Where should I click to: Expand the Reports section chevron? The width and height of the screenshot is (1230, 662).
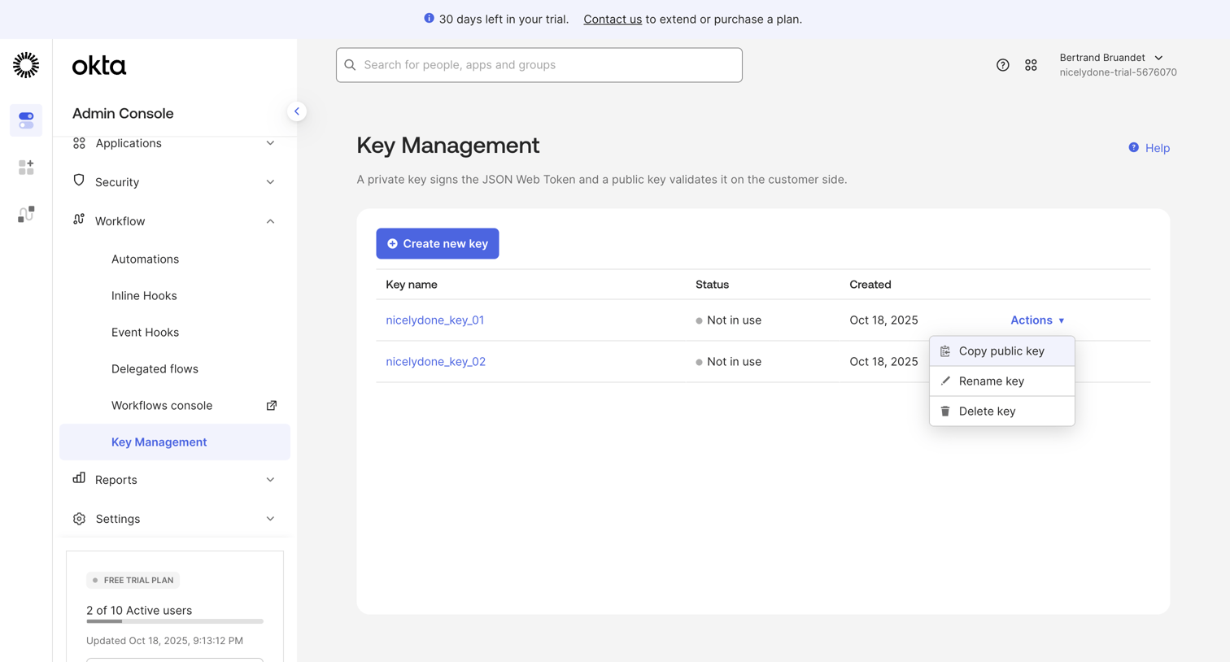click(270, 480)
